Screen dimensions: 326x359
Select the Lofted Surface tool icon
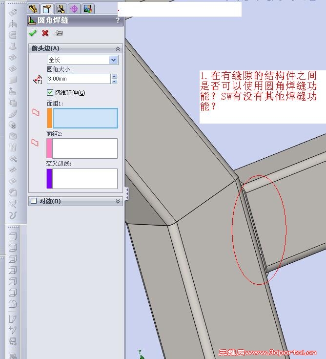point(13,46)
